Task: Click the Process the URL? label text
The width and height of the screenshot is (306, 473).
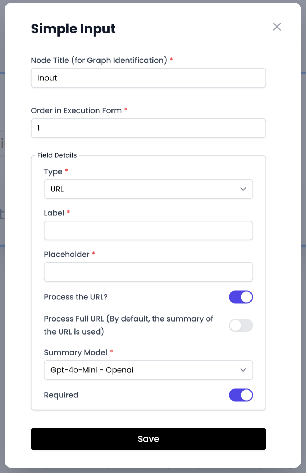Action: click(76, 297)
